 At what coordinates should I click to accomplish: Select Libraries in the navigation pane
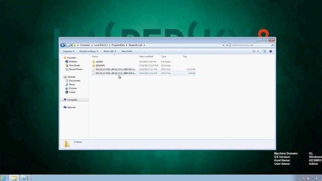(71, 77)
